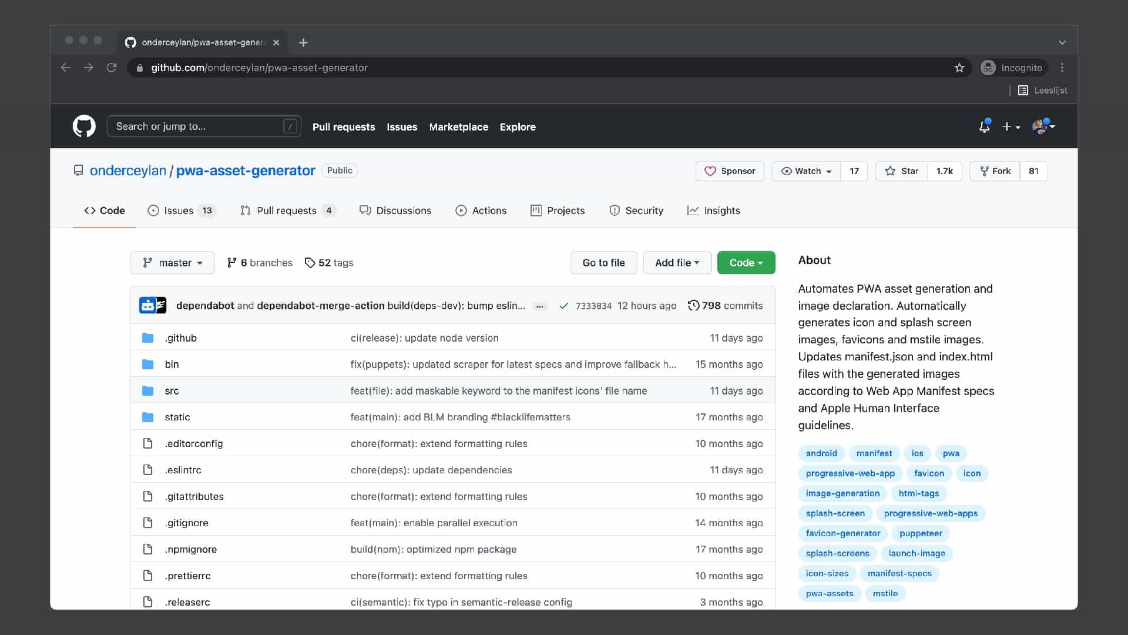The image size is (1128, 635).
Task: Open the master branch dropdown
Action: (x=172, y=263)
